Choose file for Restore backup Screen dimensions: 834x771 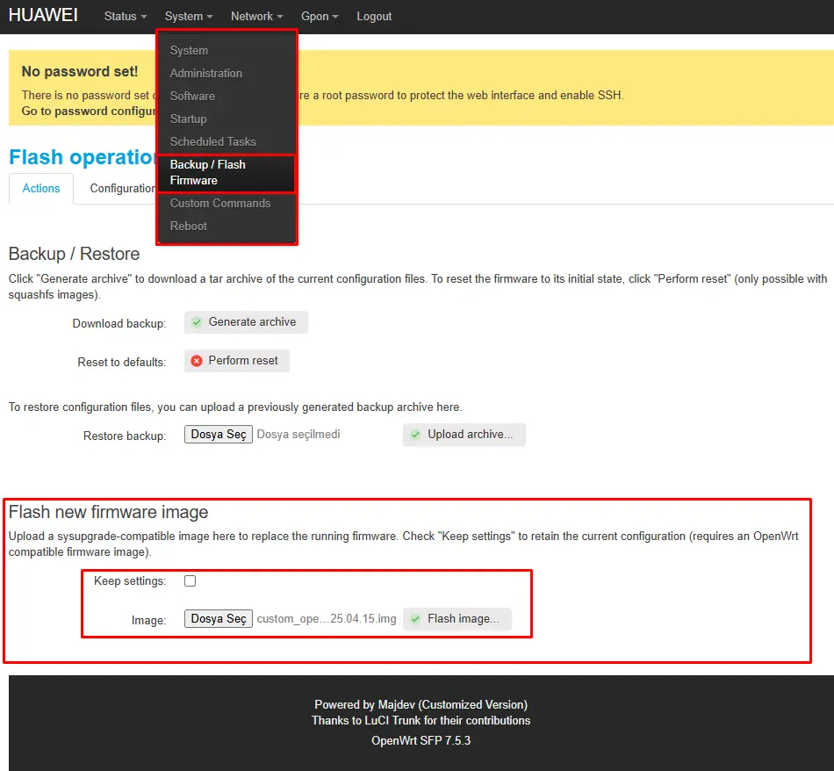click(218, 434)
